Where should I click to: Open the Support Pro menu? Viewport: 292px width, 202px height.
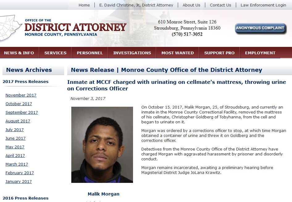[x=219, y=53]
